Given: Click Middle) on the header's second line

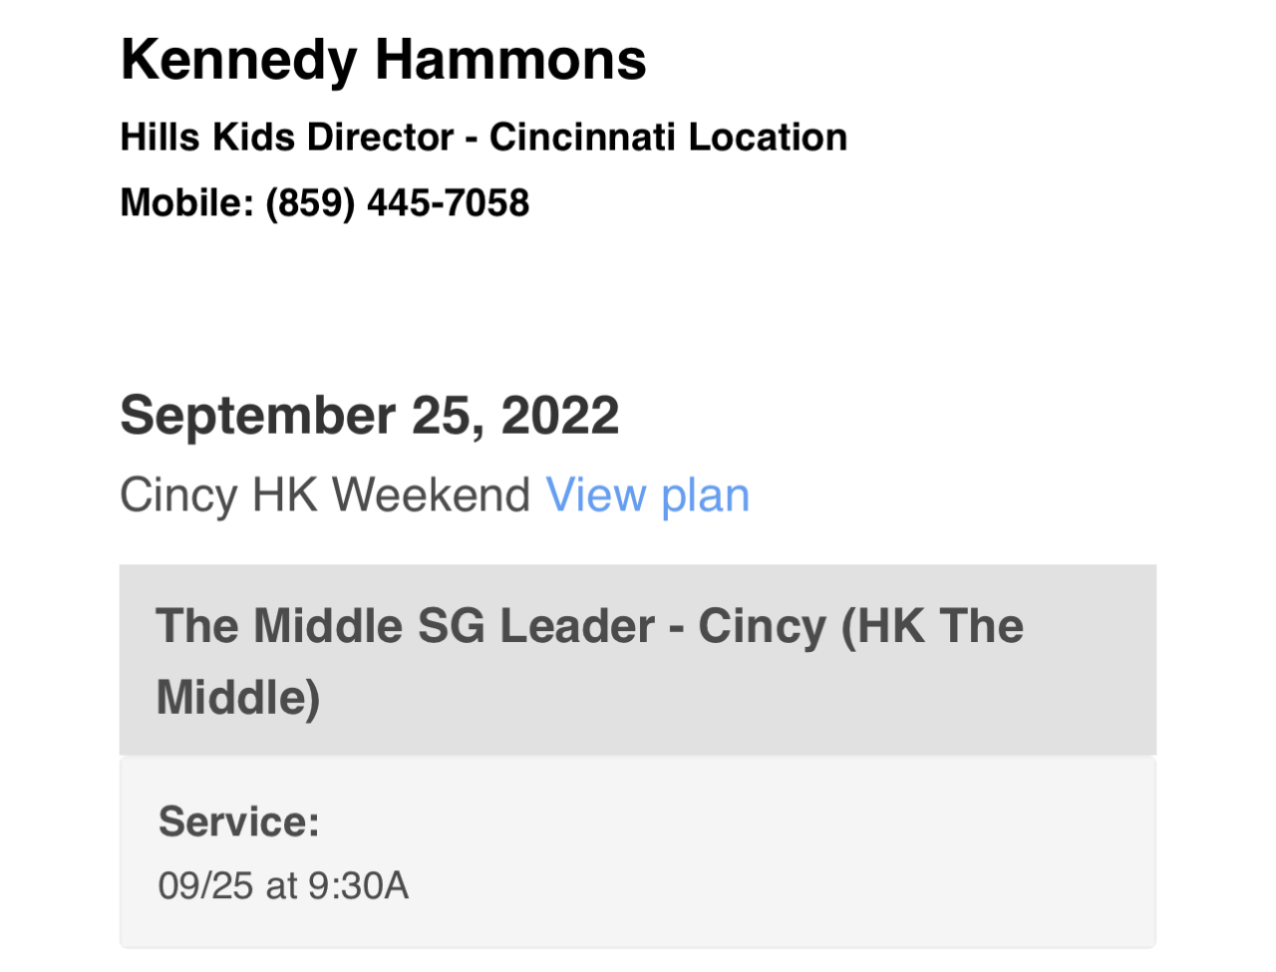Looking at the screenshot, I should pos(238,697).
